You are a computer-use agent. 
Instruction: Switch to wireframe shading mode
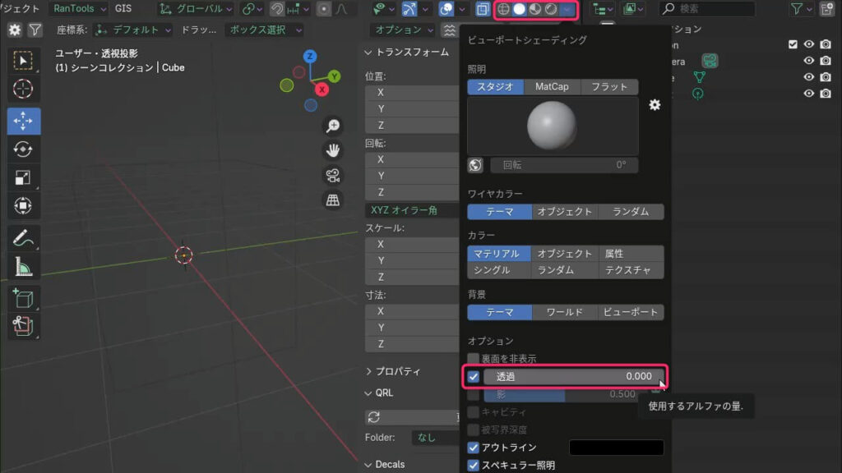[x=503, y=9]
